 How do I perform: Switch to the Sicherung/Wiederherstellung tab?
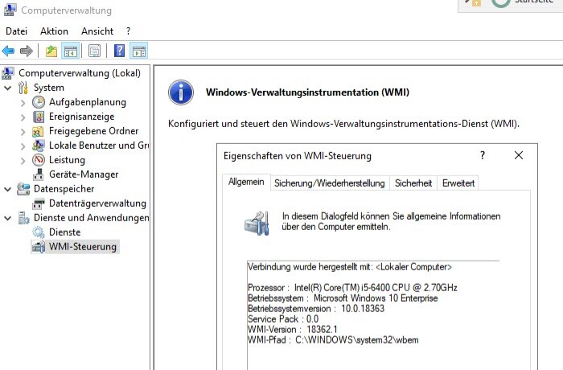(330, 183)
